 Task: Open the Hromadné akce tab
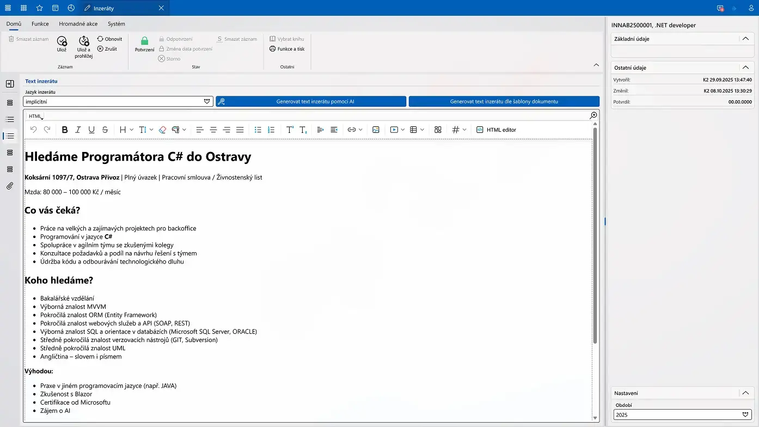pos(78,24)
